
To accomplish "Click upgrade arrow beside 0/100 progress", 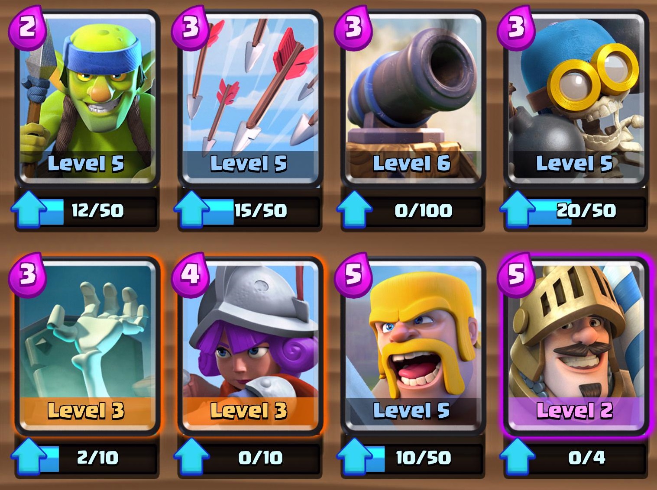I will 355,210.
